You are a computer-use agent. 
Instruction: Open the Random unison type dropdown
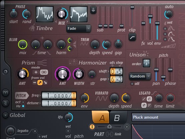140,76
